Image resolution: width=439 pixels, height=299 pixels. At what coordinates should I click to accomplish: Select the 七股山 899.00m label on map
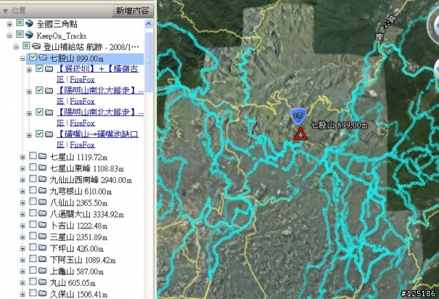(x=339, y=125)
